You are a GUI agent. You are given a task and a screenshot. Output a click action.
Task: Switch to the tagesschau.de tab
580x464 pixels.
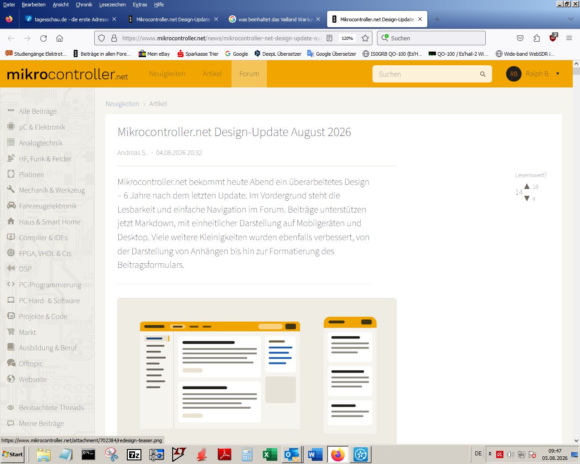pyautogui.click(x=70, y=19)
